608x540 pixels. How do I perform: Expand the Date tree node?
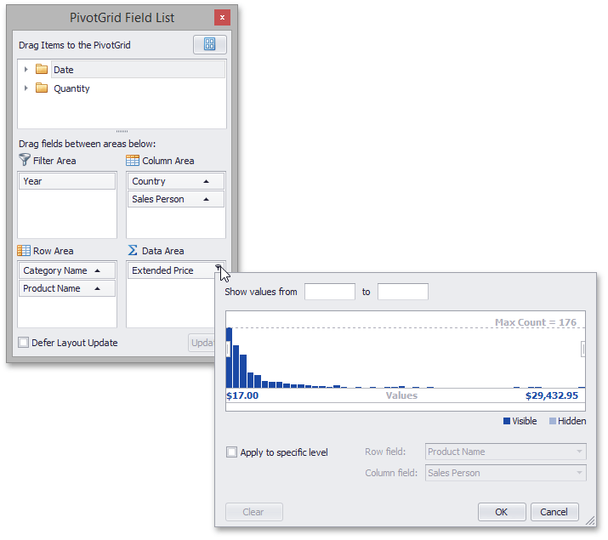[x=26, y=70]
